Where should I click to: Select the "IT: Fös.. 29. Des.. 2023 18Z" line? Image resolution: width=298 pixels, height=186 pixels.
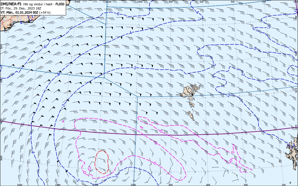click(21, 8)
